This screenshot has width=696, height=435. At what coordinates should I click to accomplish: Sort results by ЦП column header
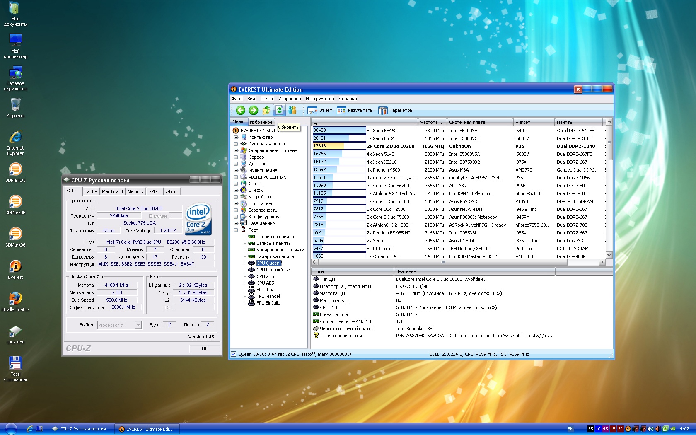[x=365, y=122]
